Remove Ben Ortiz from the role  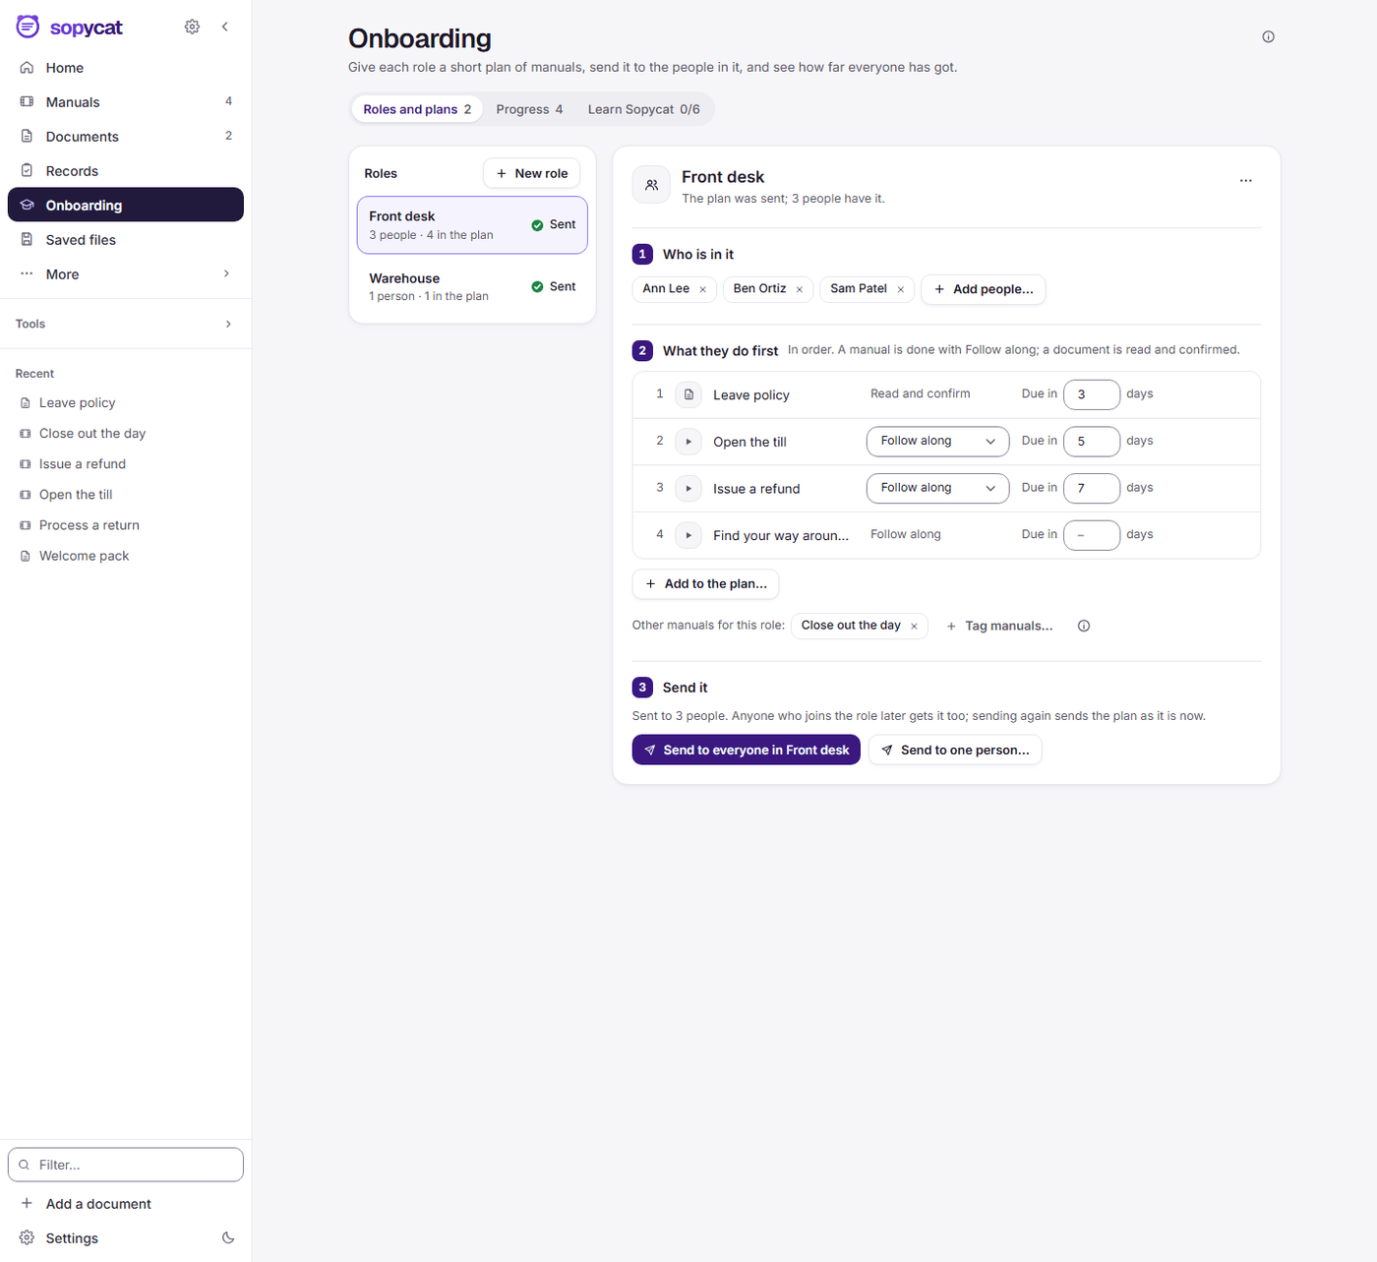pos(799,289)
